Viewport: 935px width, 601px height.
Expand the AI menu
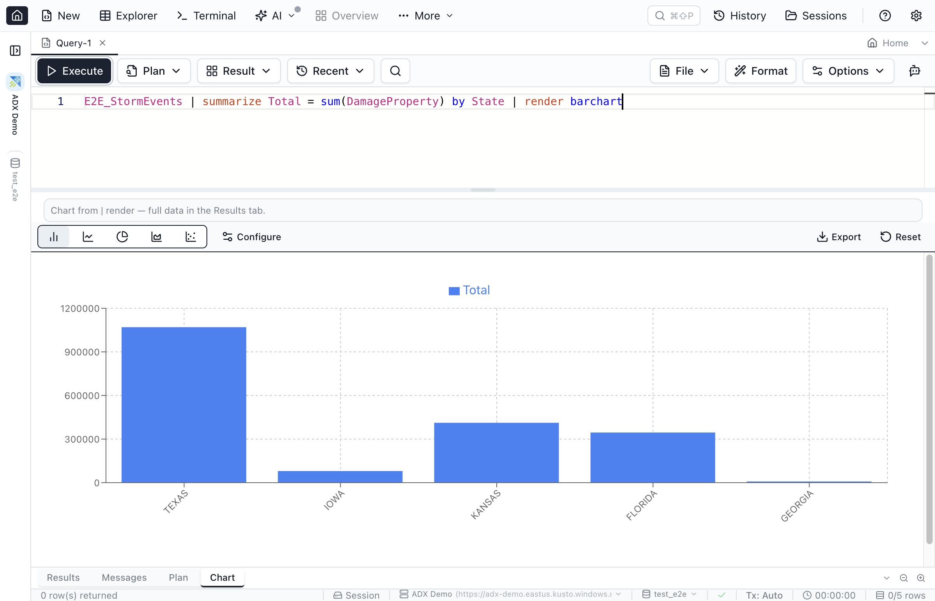click(275, 16)
